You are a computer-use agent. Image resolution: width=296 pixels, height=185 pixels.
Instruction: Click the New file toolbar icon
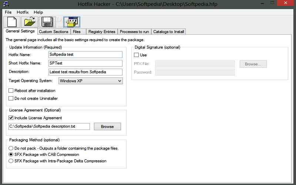pos(12,22)
